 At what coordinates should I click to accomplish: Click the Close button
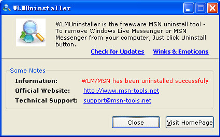[x=136, y=122]
